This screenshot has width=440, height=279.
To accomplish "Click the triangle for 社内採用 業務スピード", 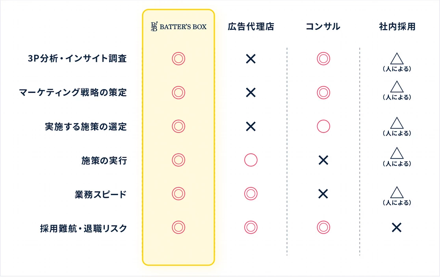I will click(397, 192).
